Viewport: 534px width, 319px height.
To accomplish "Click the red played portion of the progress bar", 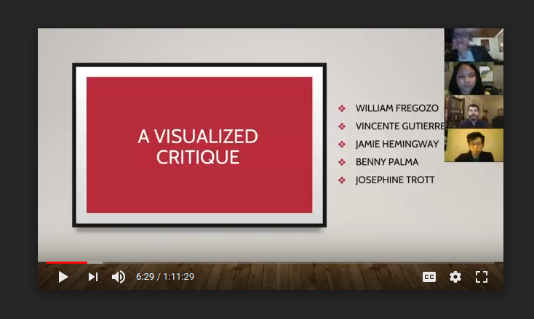I will click(65, 262).
